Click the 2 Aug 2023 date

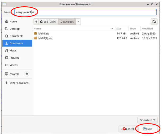(x=149, y=33)
